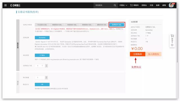Choose the Symantec brand option
Viewport: 180px width, 101px height.
pyautogui.click(x=42, y=38)
